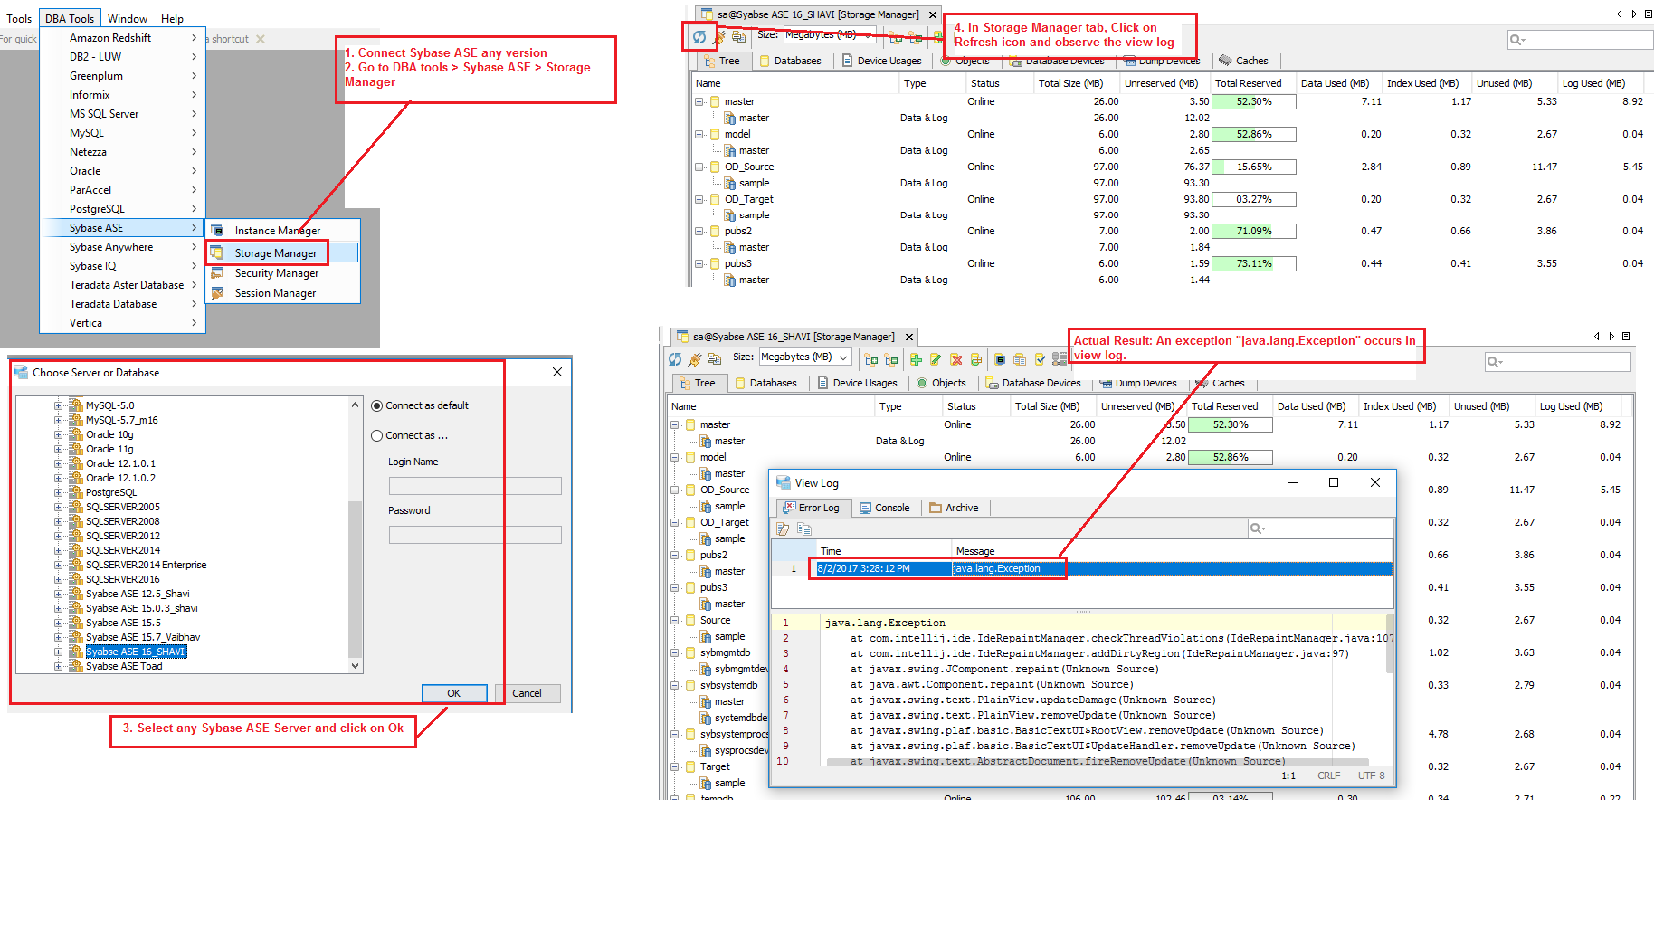Click the Instance Manager menu icon

(217, 230)
